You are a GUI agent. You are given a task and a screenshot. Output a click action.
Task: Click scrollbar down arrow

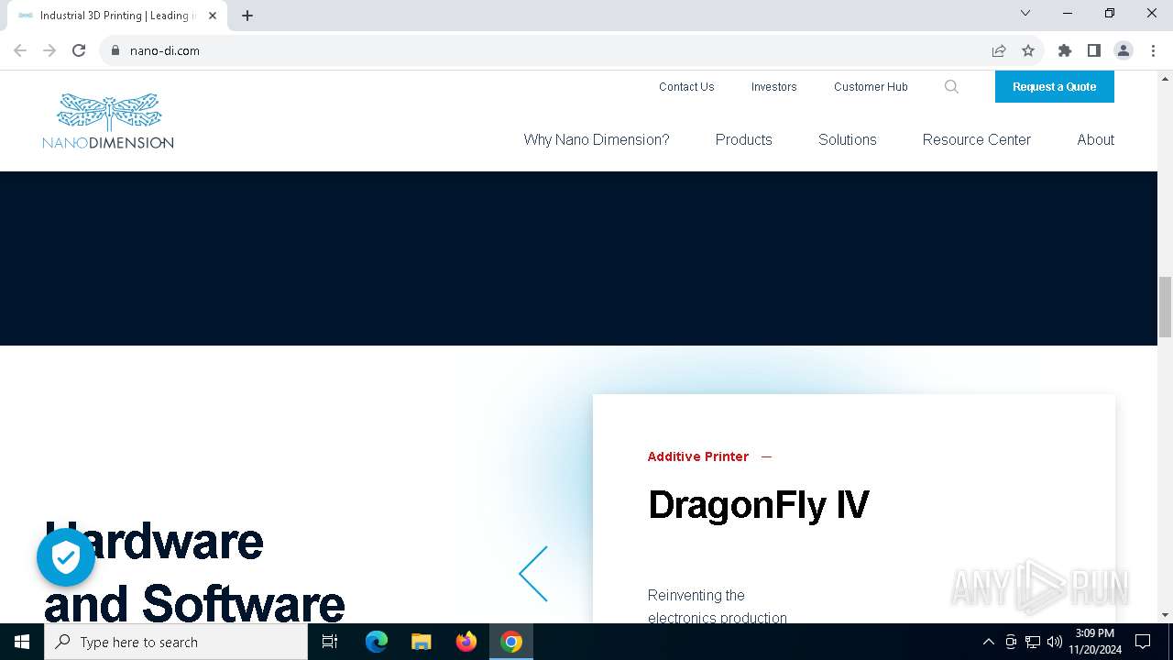tap(1165, 615)
